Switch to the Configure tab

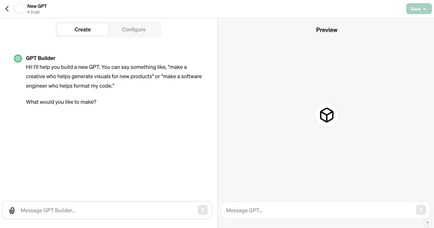tap(134, 29)
